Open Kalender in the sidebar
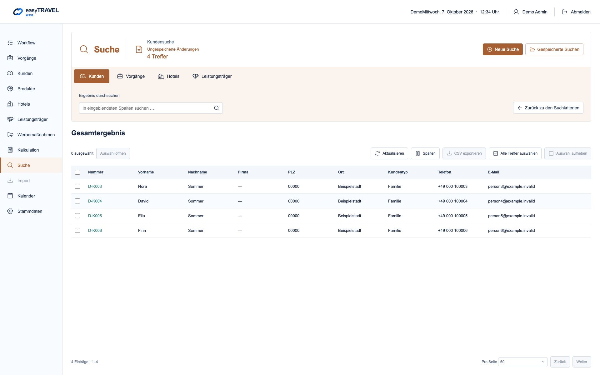The image size is (600, 375). tap(31, 196)
